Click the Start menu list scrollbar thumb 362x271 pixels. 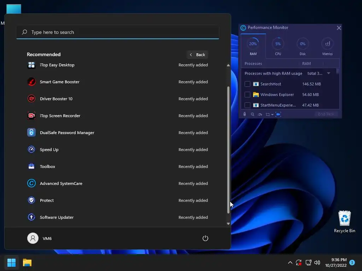228,150
